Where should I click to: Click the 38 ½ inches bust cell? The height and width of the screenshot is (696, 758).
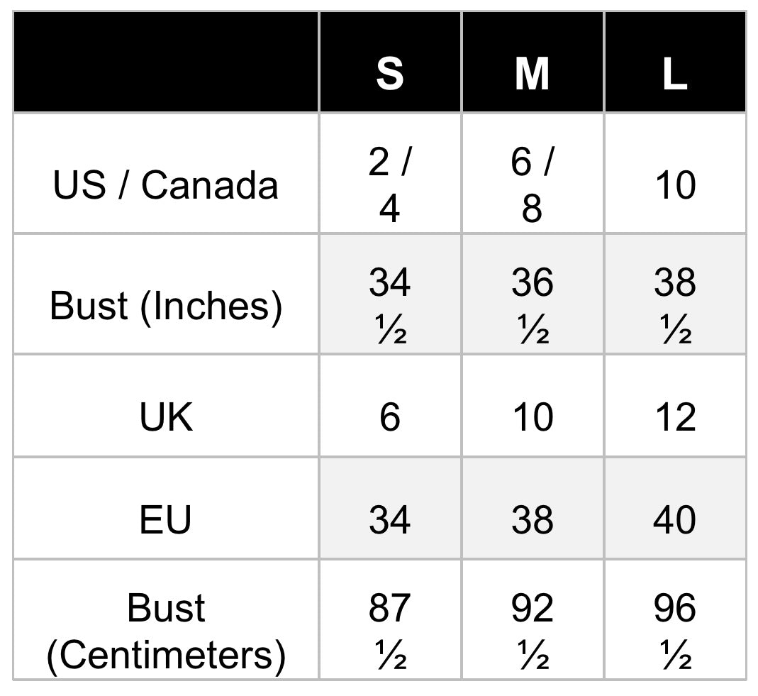click(x=674, y=306)
